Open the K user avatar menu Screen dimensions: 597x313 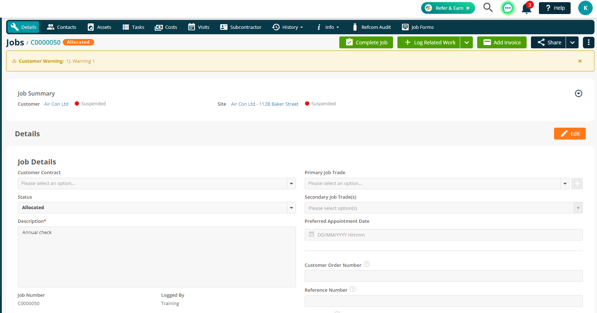(x=585, y=8)
